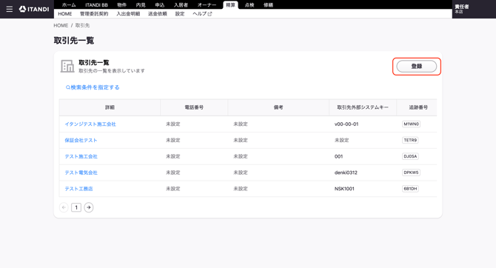Screen dimensions: 496x268
Task: Open the 点検 top menu
Action: click(249, 4)
